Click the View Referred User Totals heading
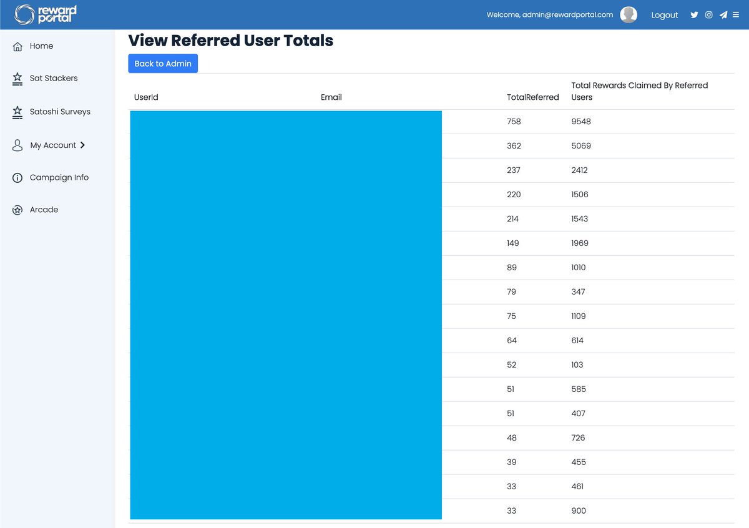This screenshot has height=528, width=749. click(x=231, y=41)
